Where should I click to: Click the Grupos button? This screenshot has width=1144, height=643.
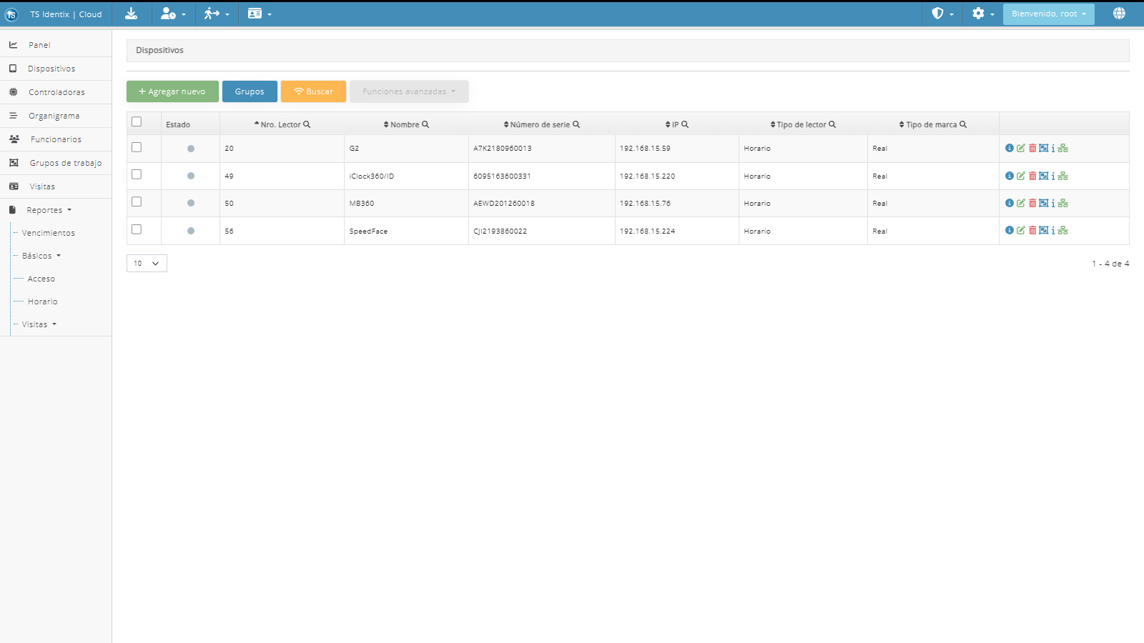click(x=250, y=91)
